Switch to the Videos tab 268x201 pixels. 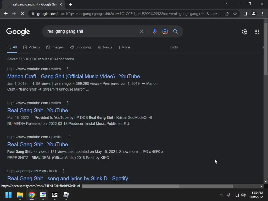coord(32,47)
